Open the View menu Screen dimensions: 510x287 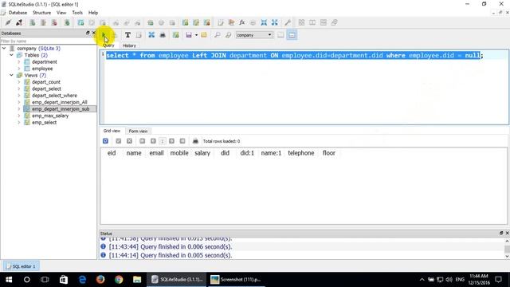tap(61, 13)
